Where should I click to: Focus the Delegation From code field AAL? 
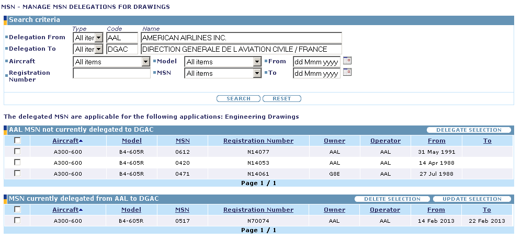tap(122, 38)
